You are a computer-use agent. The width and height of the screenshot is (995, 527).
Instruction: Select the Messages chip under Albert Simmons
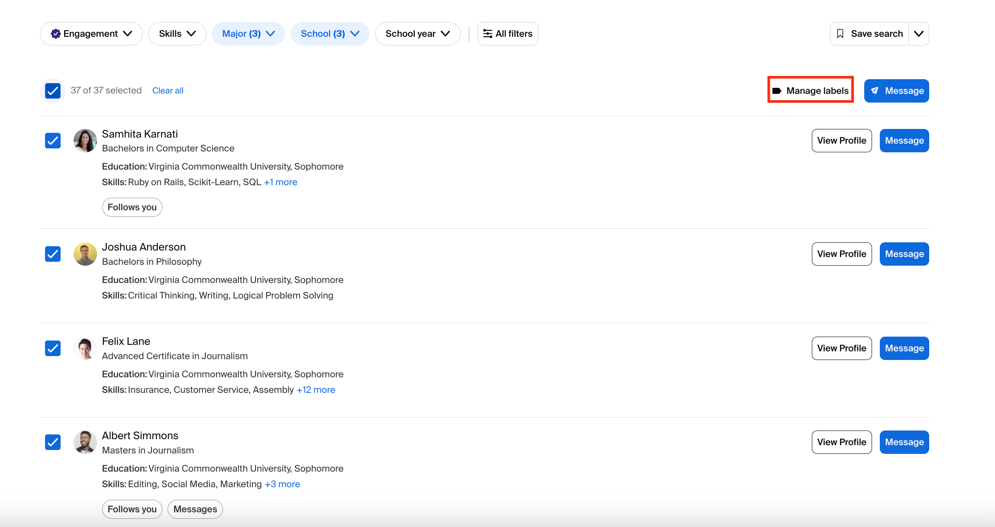[195, 509]
